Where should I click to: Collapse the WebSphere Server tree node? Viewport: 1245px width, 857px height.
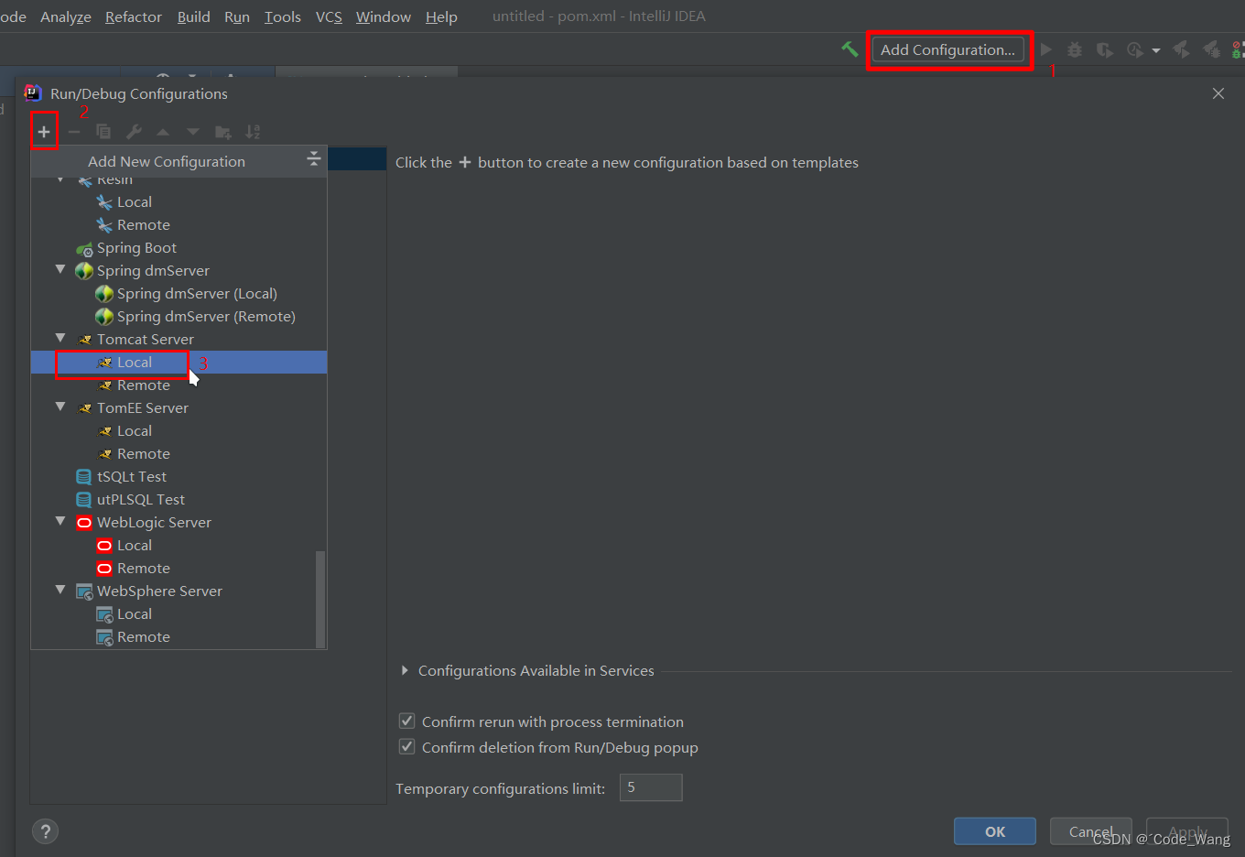click(x=60, y=591)
